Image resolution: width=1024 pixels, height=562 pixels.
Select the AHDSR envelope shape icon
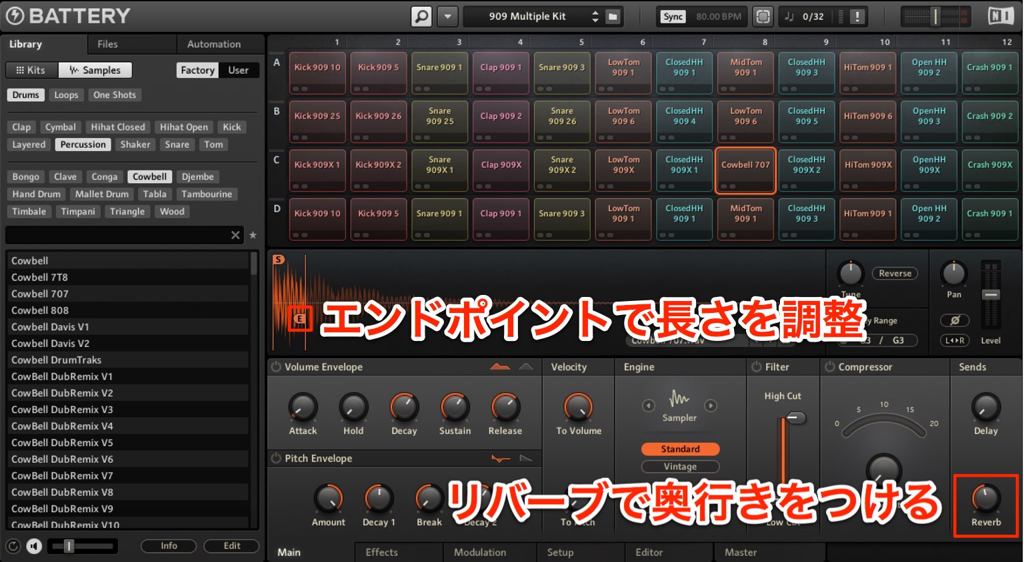(x=499, y=367)
